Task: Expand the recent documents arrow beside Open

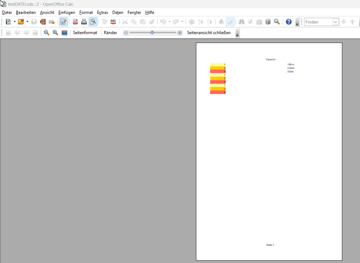Action: pos(27,22)
